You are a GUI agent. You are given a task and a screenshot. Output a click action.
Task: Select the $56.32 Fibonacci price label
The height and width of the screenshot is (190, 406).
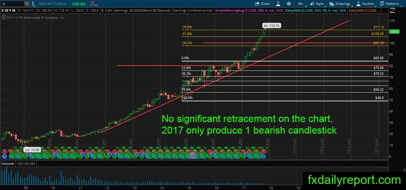coord(378,90)
